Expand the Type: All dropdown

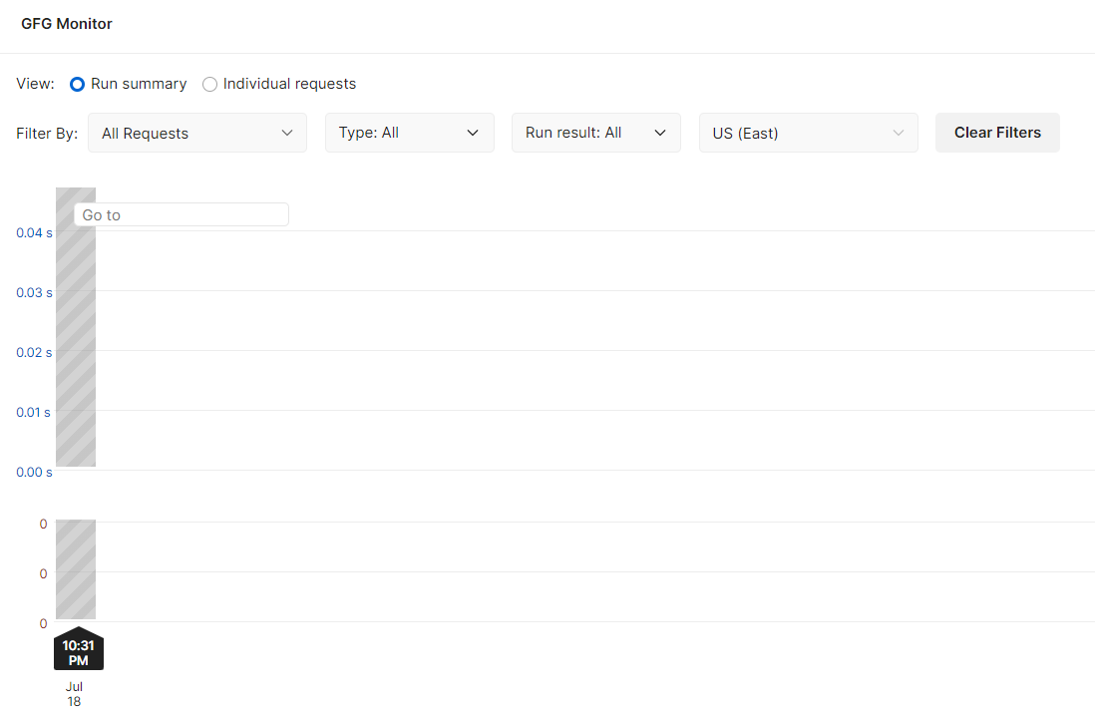409,133
